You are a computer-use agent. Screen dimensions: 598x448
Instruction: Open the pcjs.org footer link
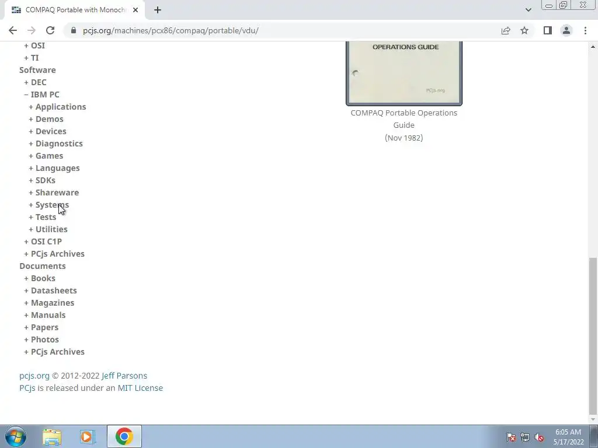coord(34,376)
